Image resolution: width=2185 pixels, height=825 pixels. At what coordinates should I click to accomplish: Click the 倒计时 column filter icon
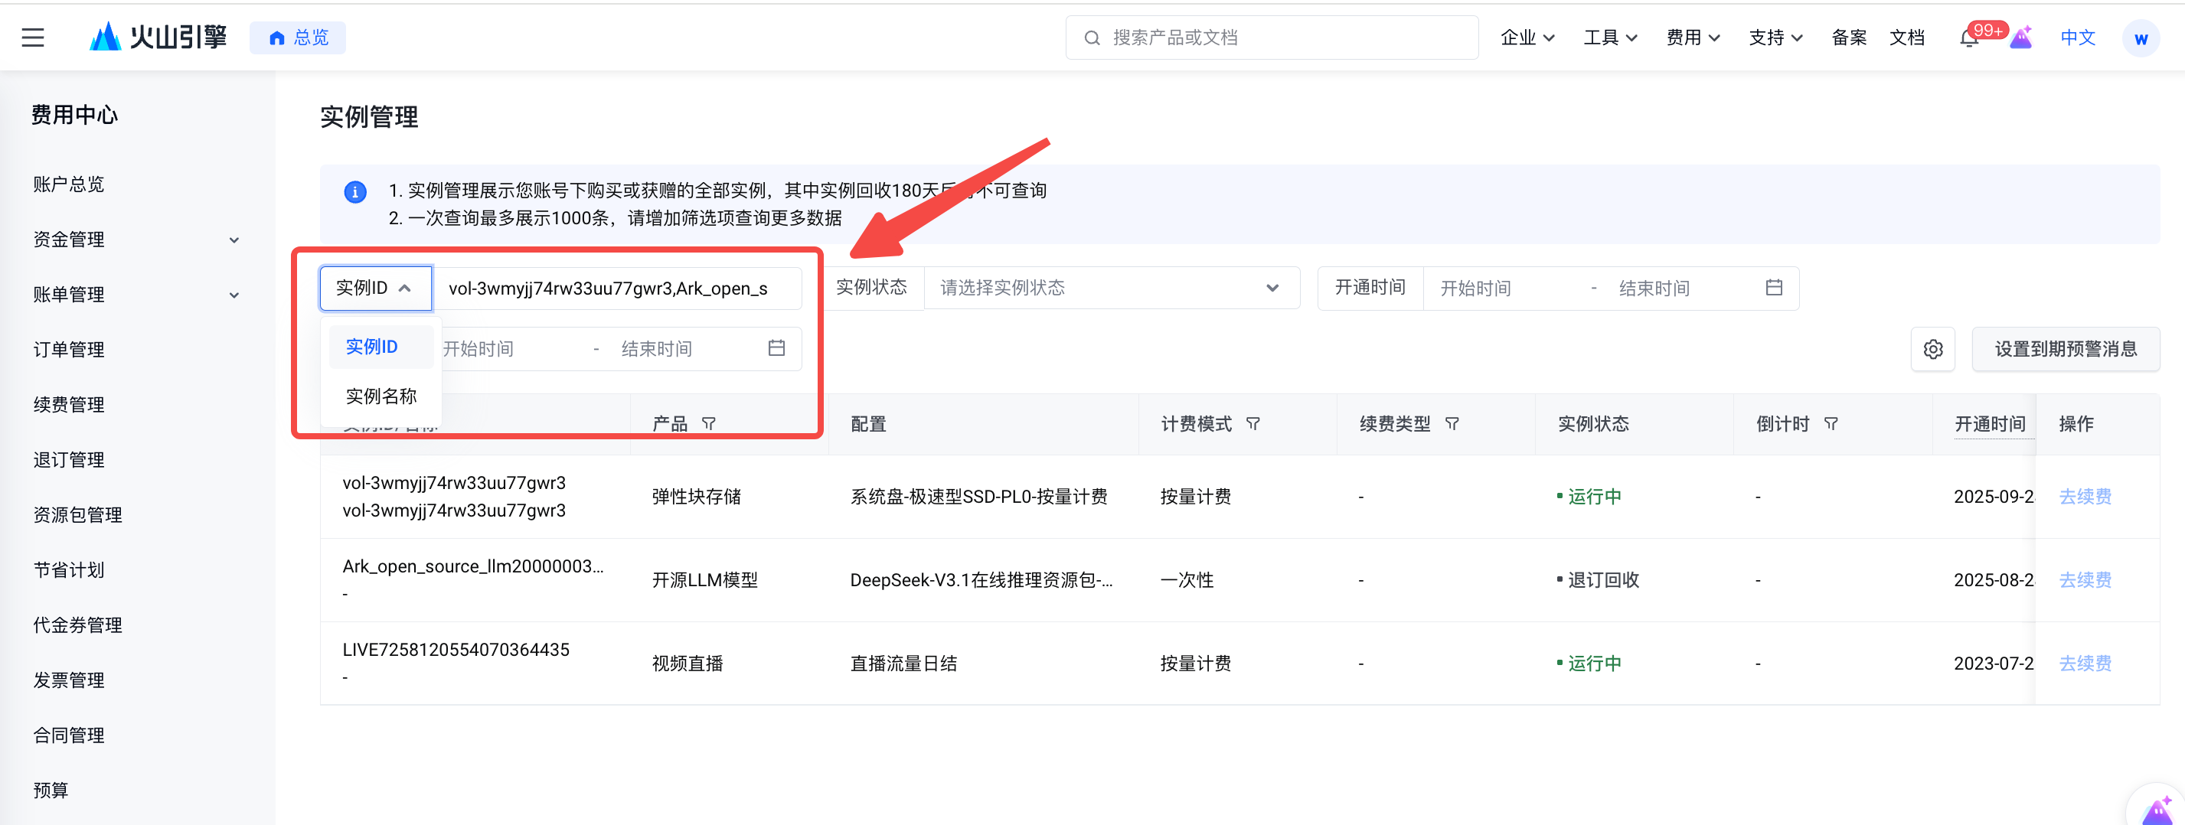tap(1831, 423)
